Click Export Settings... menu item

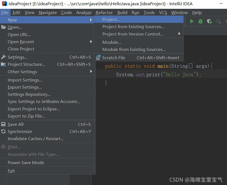coord(47,87)
